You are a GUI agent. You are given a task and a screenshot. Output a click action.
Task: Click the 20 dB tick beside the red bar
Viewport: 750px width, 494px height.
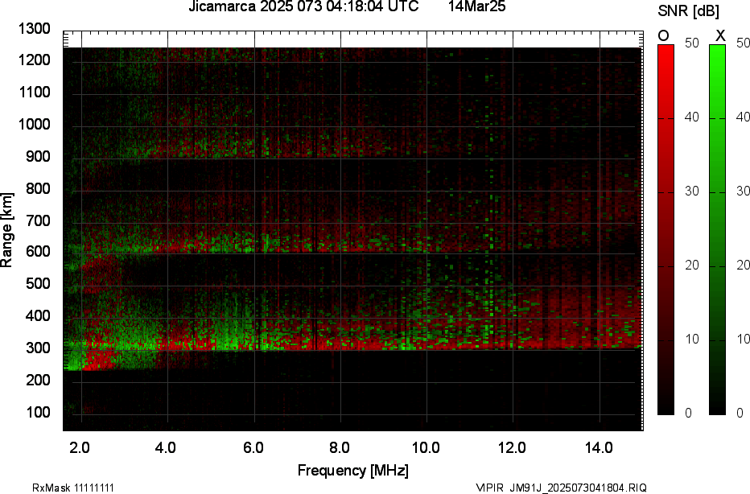[x=691, y=265]
